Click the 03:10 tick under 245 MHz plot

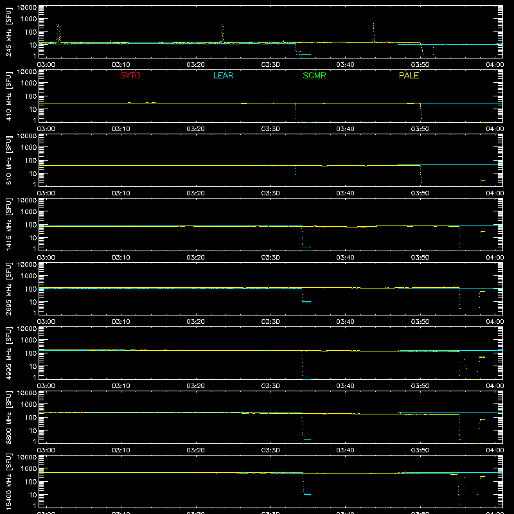121,65
